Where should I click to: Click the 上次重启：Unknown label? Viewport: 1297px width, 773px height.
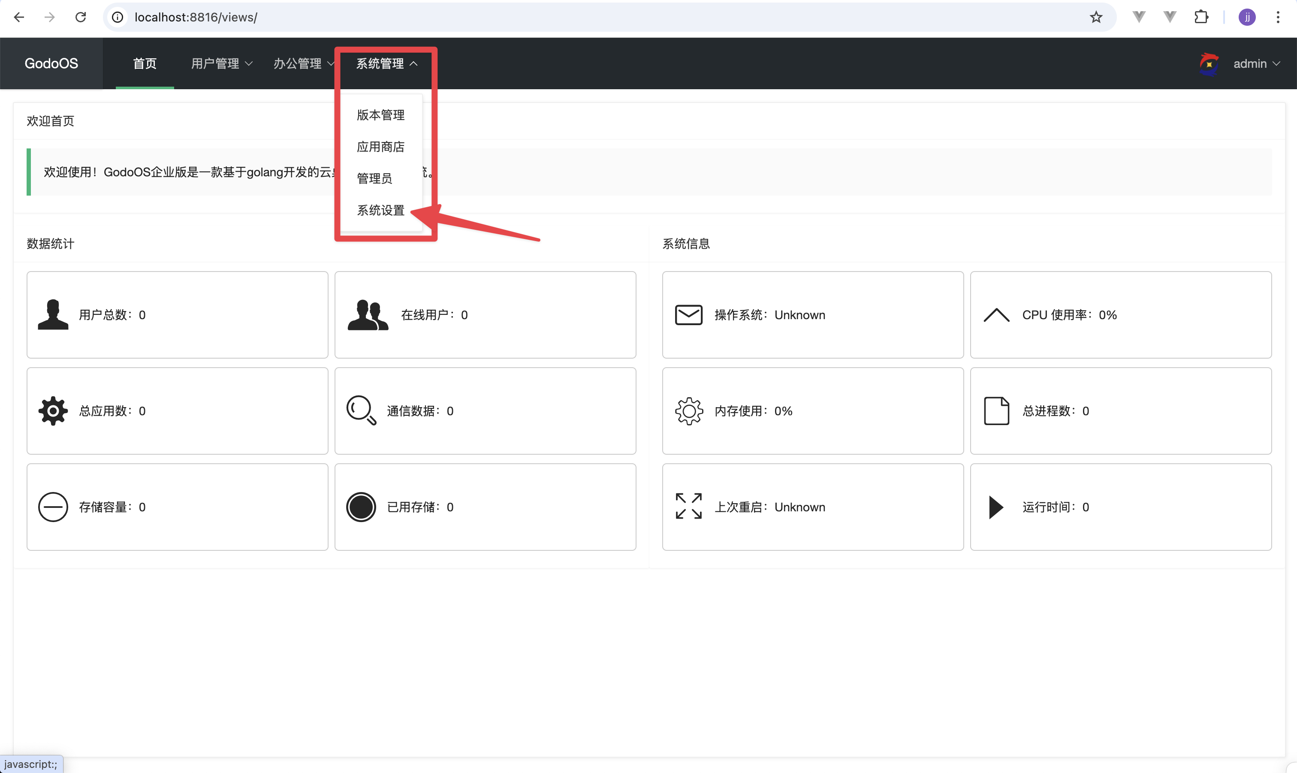pyautogui.click(x=769, y=507)
